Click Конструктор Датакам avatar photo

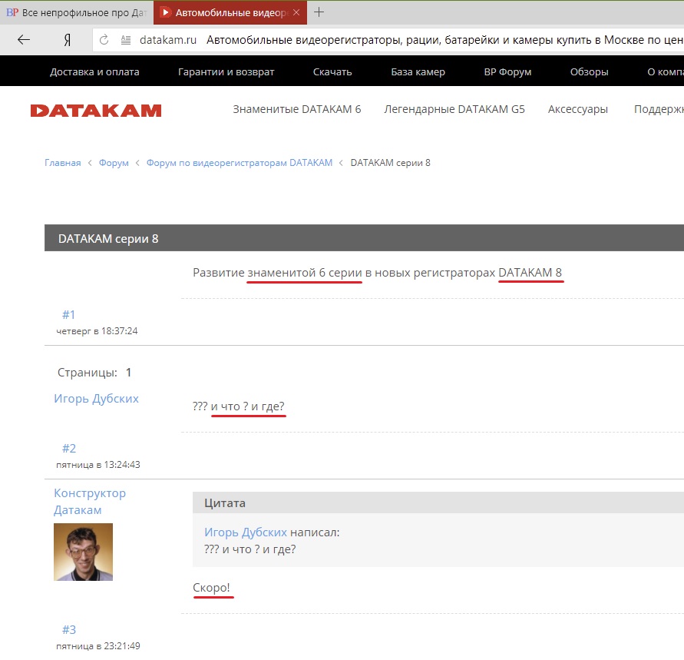point(83,552)
